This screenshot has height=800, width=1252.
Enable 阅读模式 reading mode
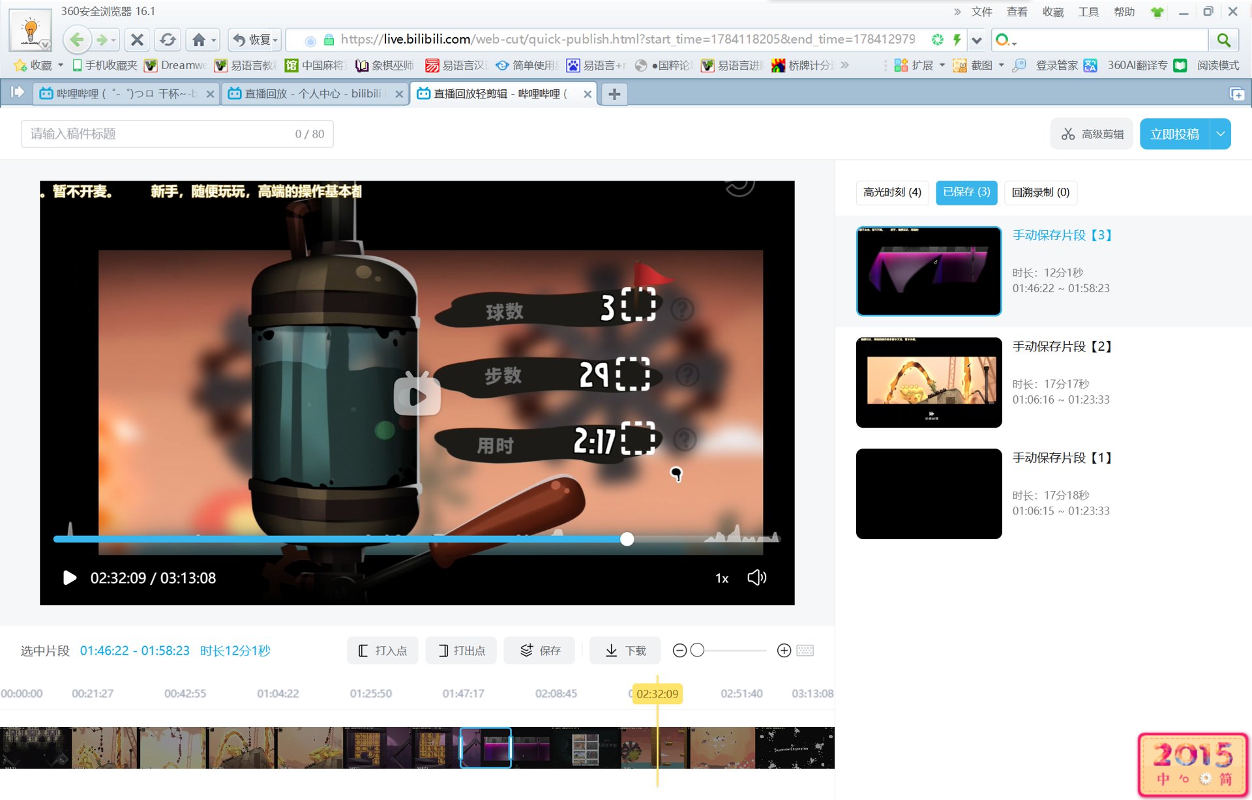[x=1206, y=65]
